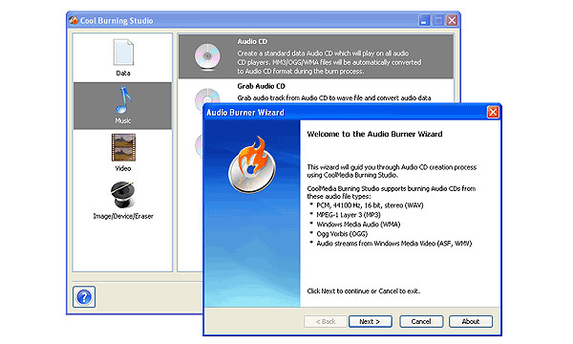
Task: Click the 'Video' label in sidebar
Action: tap(123, 168)
